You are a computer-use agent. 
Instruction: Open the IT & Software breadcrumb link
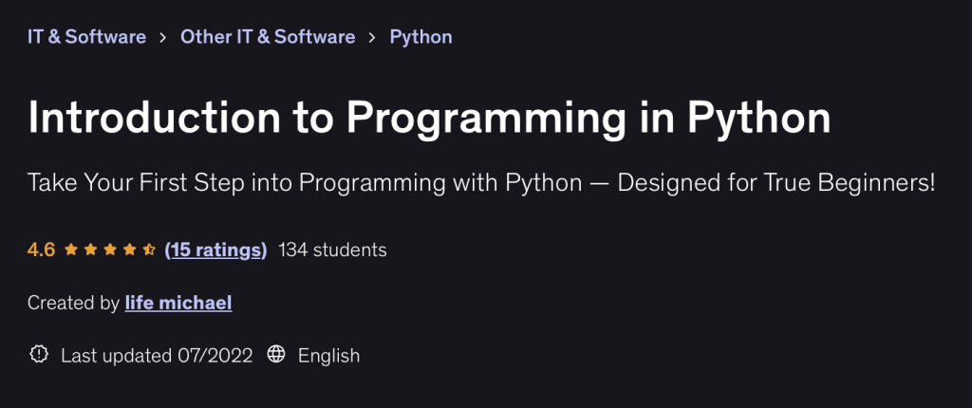(x=86, y=37)
